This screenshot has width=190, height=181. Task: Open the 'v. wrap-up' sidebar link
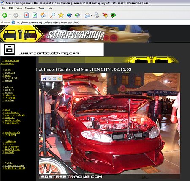pyautogui.click(x=11, y=78)
